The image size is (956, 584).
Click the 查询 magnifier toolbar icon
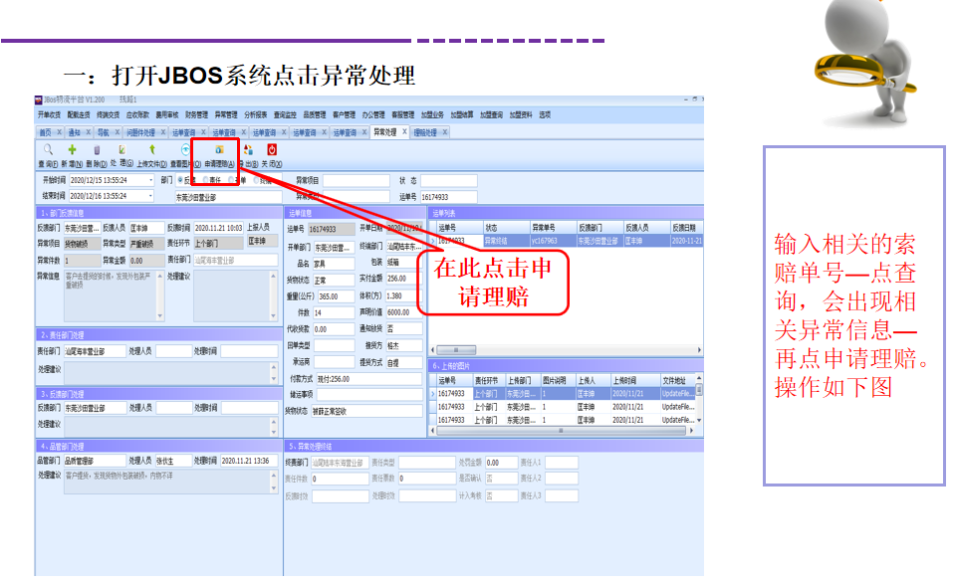pos(48,149)
